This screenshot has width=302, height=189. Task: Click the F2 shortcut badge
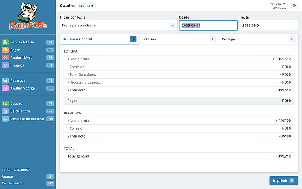(x=50, y=50)
